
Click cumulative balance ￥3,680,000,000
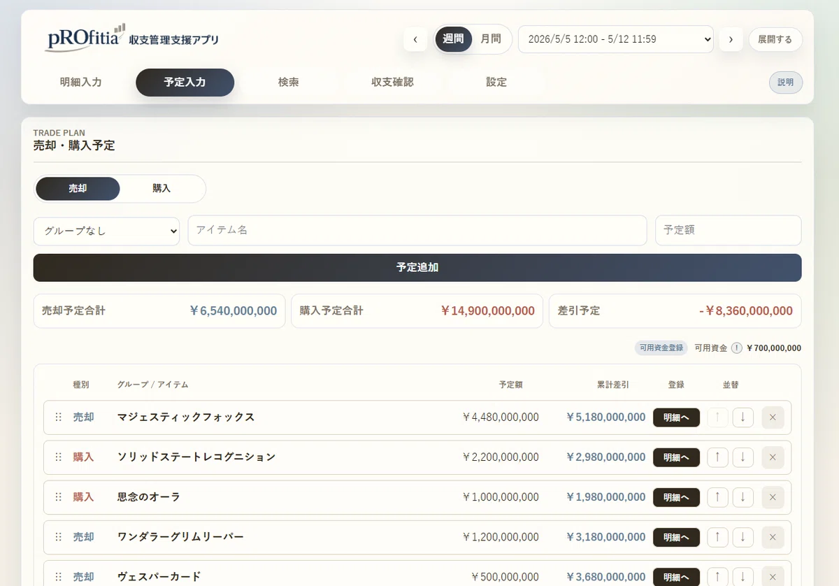click(605, 577)
